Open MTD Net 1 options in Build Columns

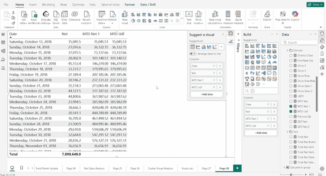[274, 119]
